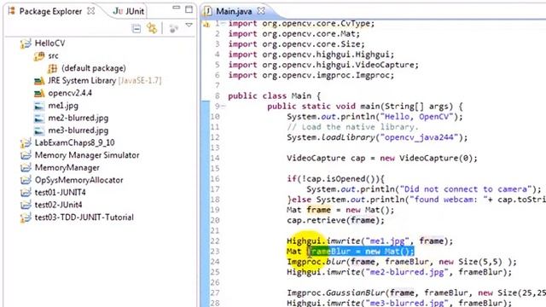The image size is (546, 307).
Task: Select the opencv2.4.4 library
Action: (x=70, y=93)
